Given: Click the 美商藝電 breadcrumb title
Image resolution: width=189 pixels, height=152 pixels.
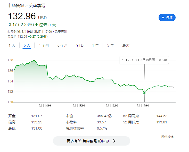Looking at the screenshot, I should 37,6.
